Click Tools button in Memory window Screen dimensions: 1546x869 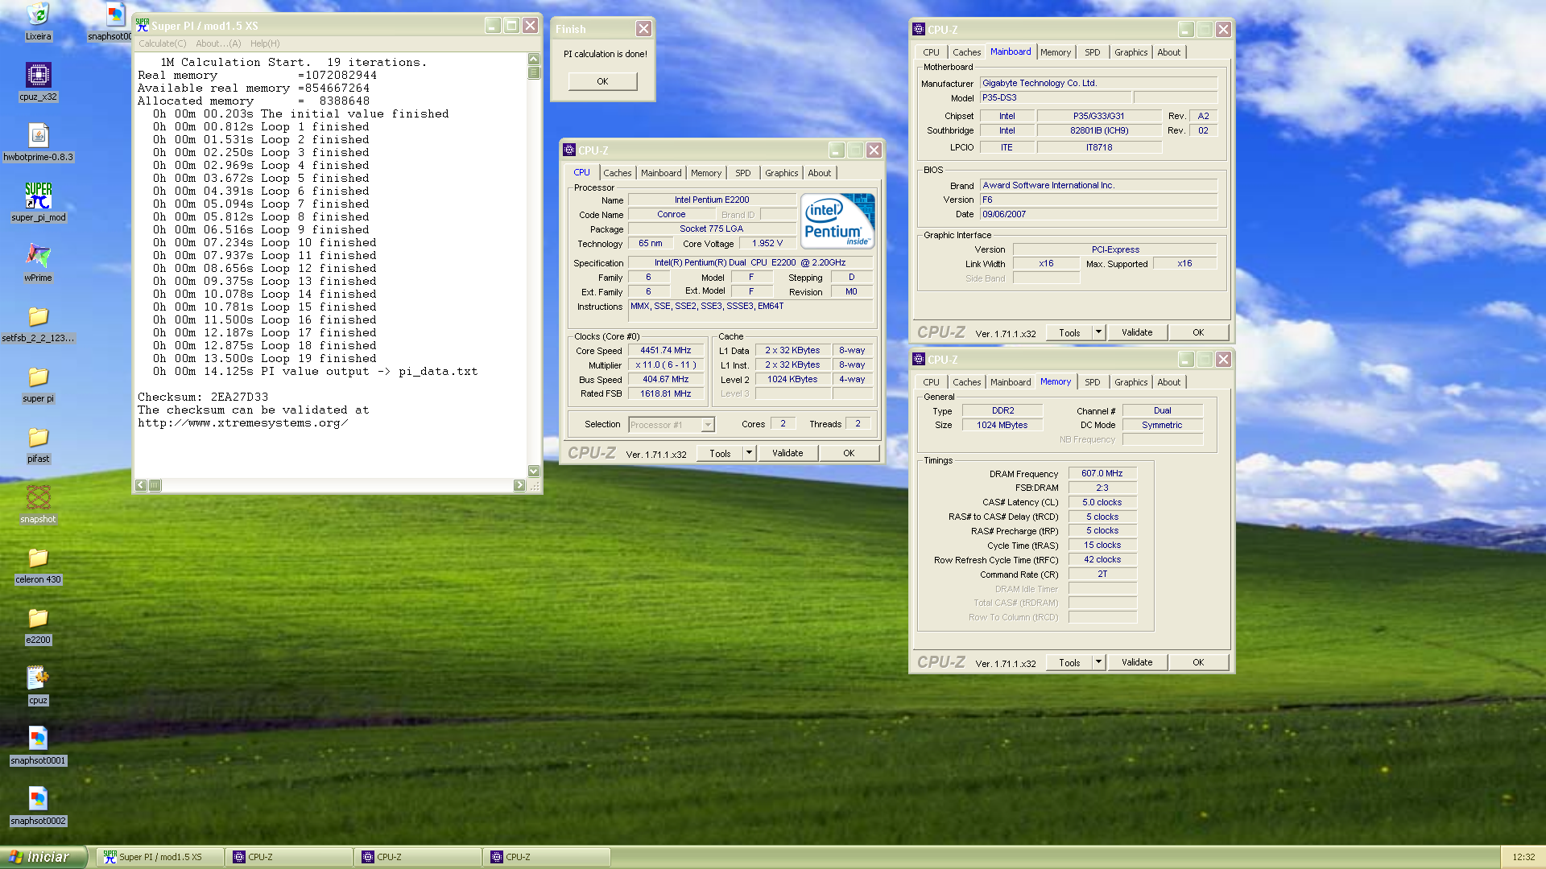(1069, 663)
